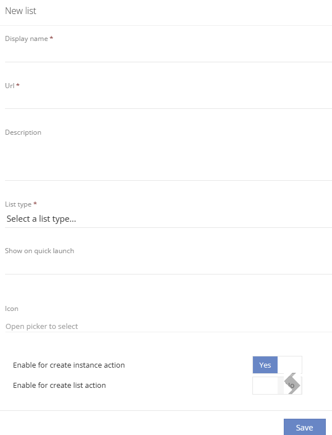332x435 pixels.
Task: Focus the Url input field
Action: pos(168,100)
